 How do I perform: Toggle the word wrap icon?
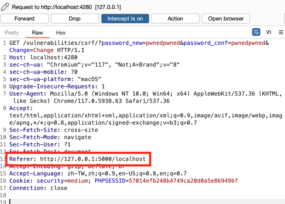pos(256,32)
